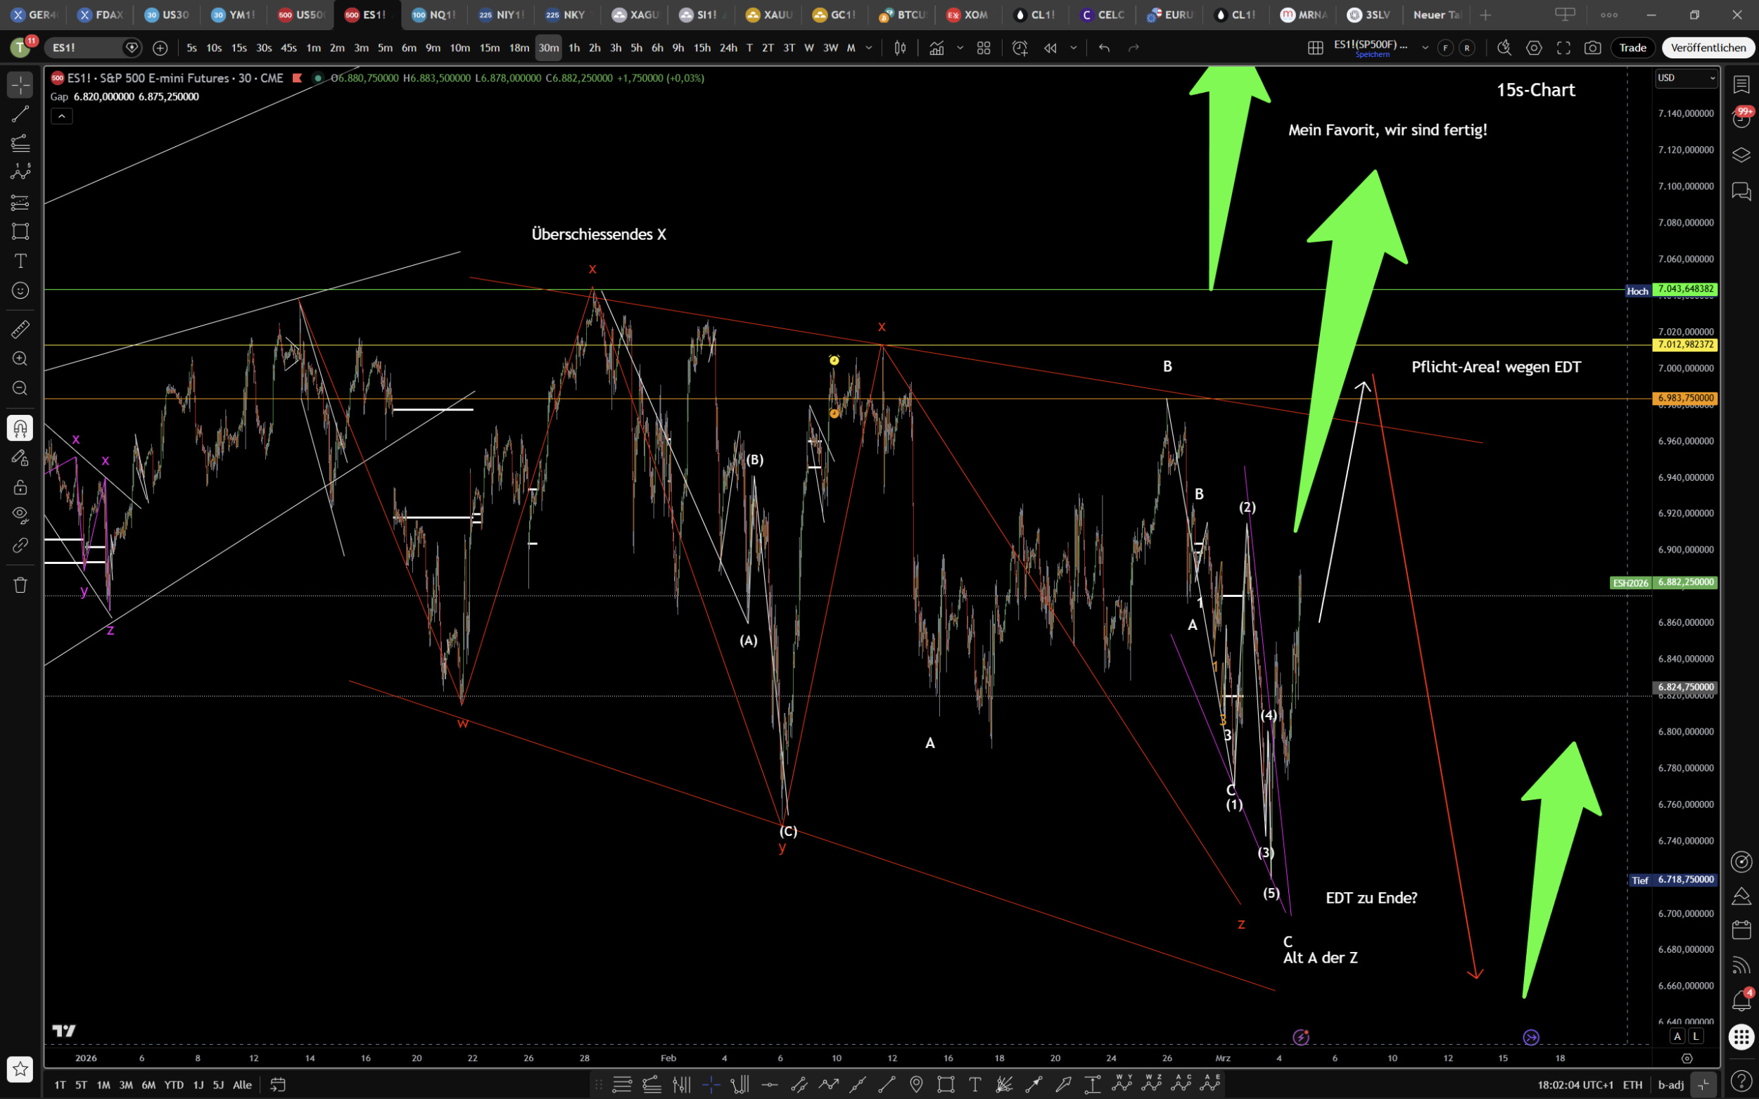1759x1099 pixels.
Task: Enter fullscreen mode icon
Action: point(1563,48)
